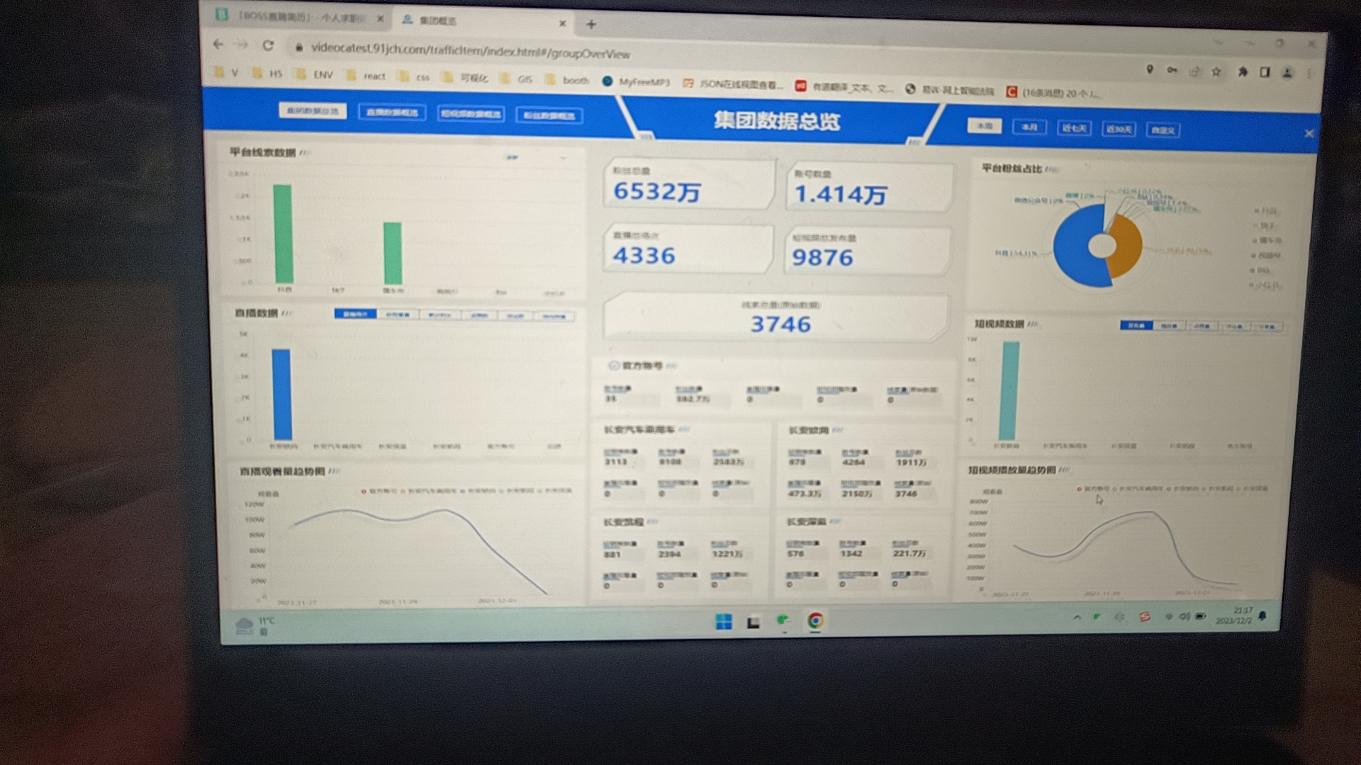Open the V bookmark folder
Image resolution: width=1361 pixels, height=765 pixels.
tap(227, 72)
